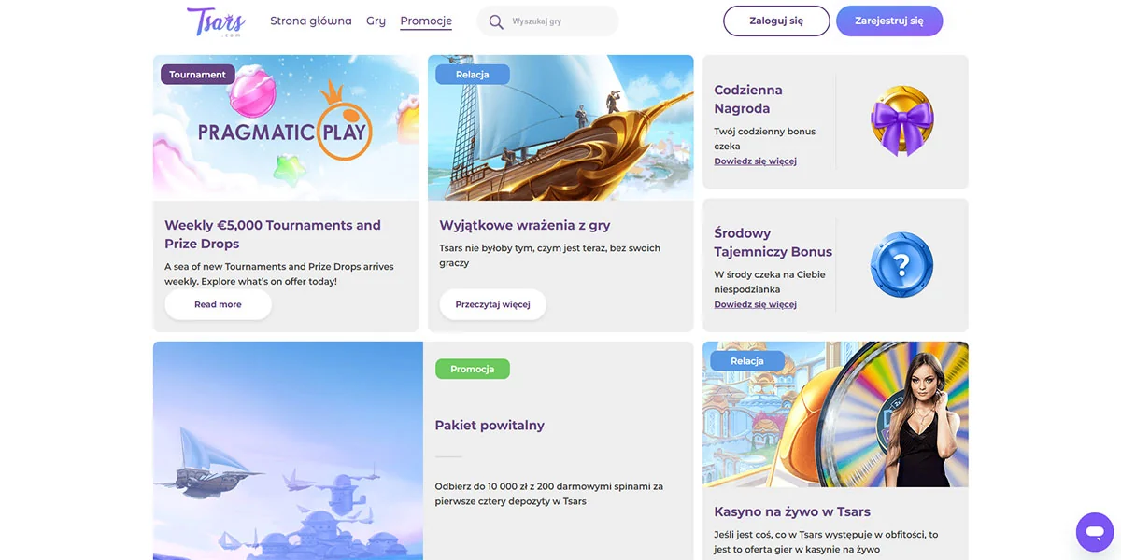This screenshot has width=1121, height=560.
Task: Click the Relacja tag on live casino card
Action: pos(746,361)
